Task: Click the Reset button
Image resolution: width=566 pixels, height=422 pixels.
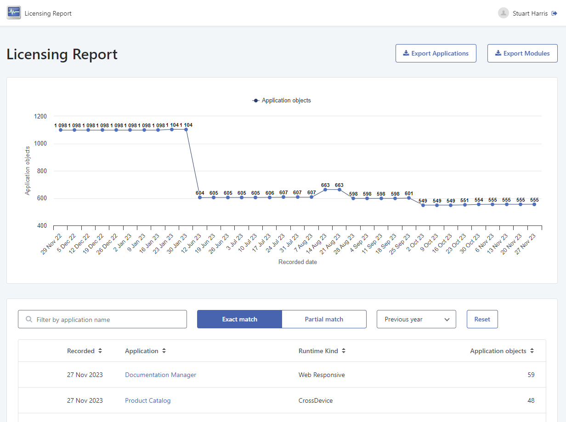Action: tap(482, 319)
